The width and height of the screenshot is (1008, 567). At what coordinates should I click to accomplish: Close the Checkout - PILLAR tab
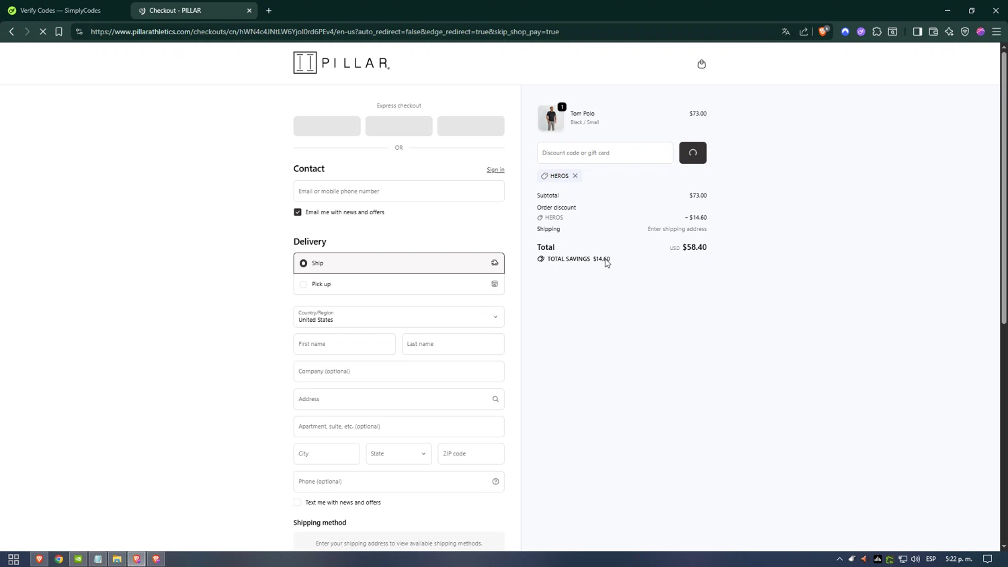(x=249, y=11)
